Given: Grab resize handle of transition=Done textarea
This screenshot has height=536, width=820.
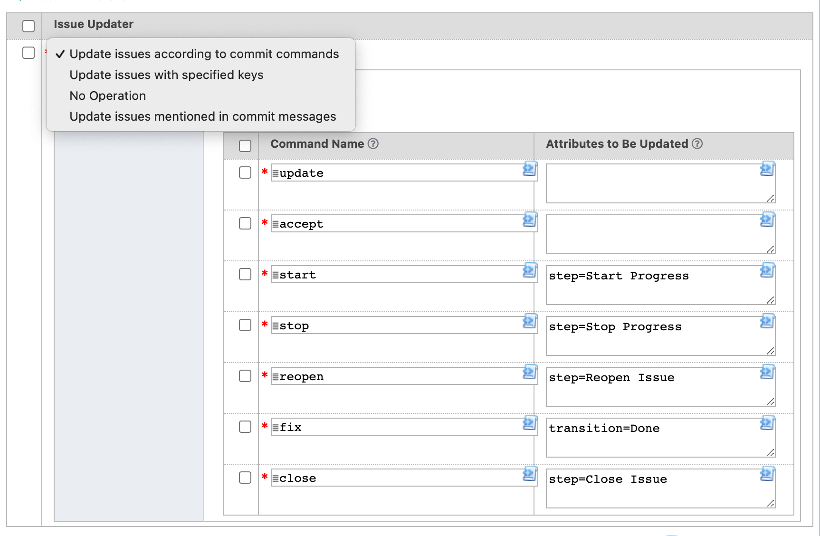Looking at the screenshot, I should (x=771, y=452).
